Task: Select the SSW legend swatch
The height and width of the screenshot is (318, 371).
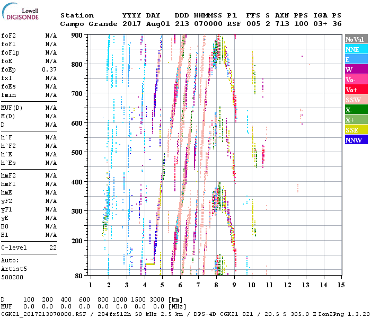Action: pyautogui.click(x=356, y=100)
